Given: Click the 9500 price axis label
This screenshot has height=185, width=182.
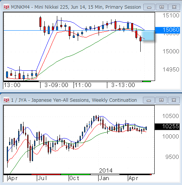Looking at the screenshot, I should click(172, 157).
